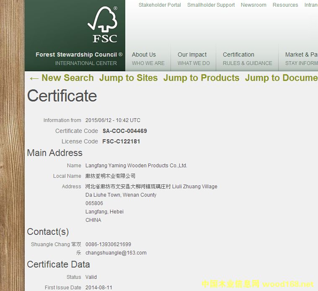Click the New Search back link
The image size is (318, 291).
pyautogui.click(x=61, y=78)
